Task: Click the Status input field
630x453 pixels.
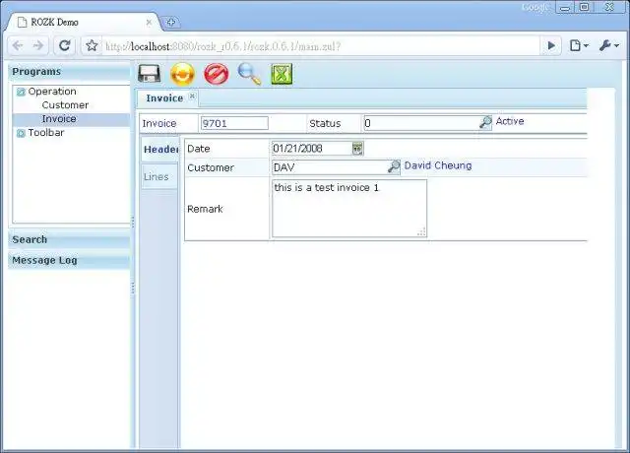Action: [421, 123]
